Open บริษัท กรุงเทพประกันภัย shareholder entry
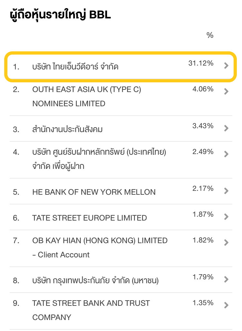Viewport: 242px width, 331px height. 121,280
